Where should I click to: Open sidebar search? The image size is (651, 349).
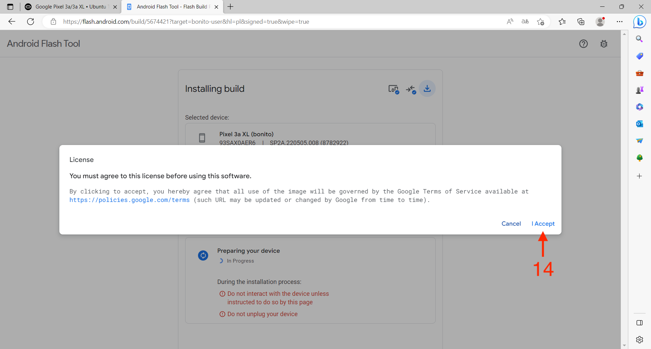[639, 39]
